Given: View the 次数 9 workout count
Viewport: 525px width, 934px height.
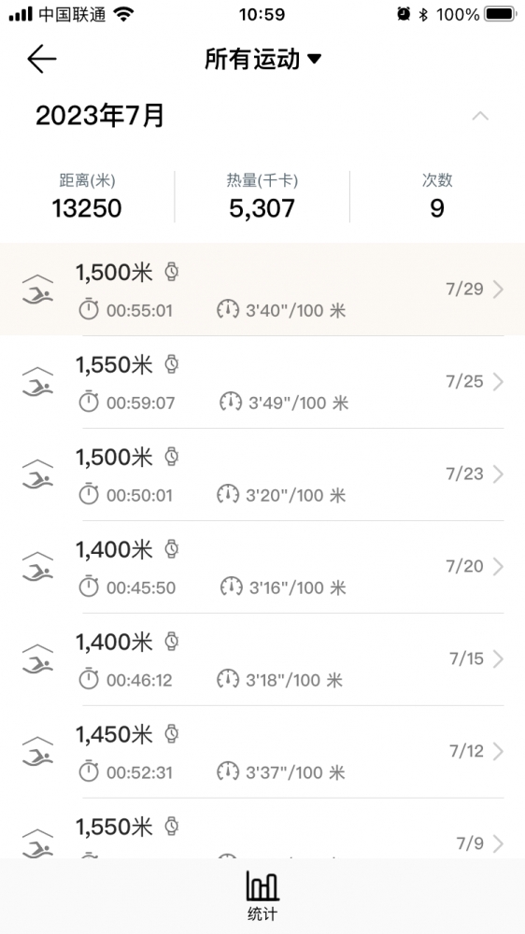Looking at the screenshot, I should pos(437,197).
